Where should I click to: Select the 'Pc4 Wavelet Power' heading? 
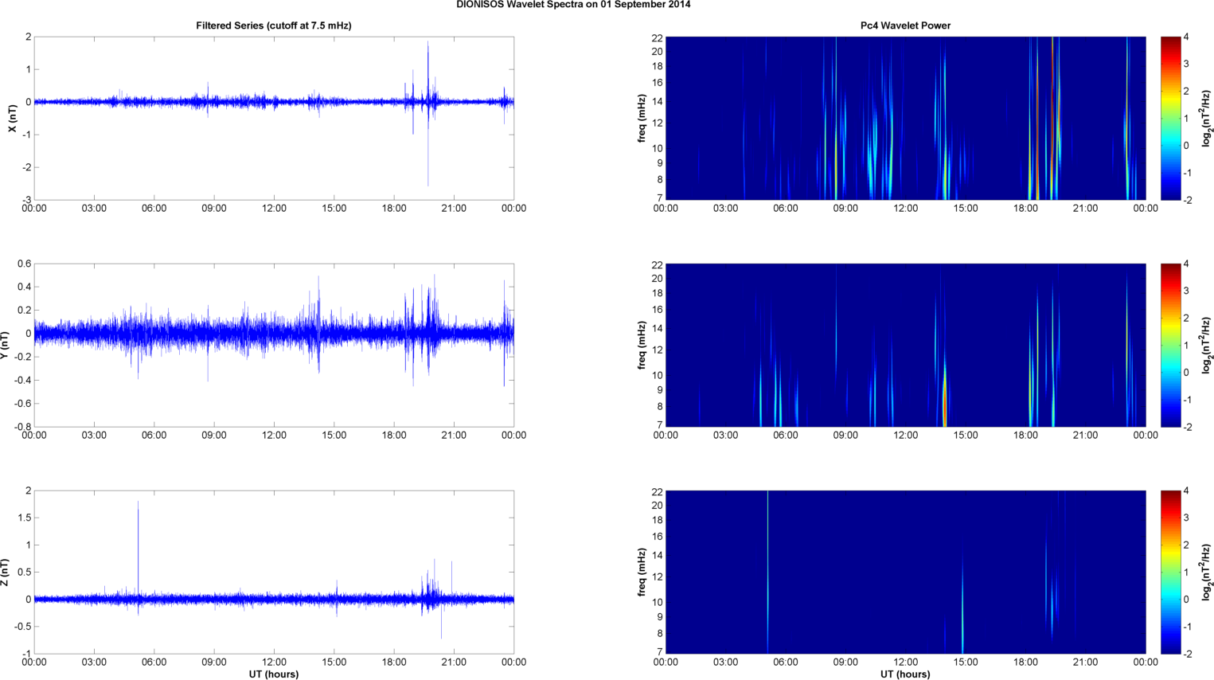point(905,25)
